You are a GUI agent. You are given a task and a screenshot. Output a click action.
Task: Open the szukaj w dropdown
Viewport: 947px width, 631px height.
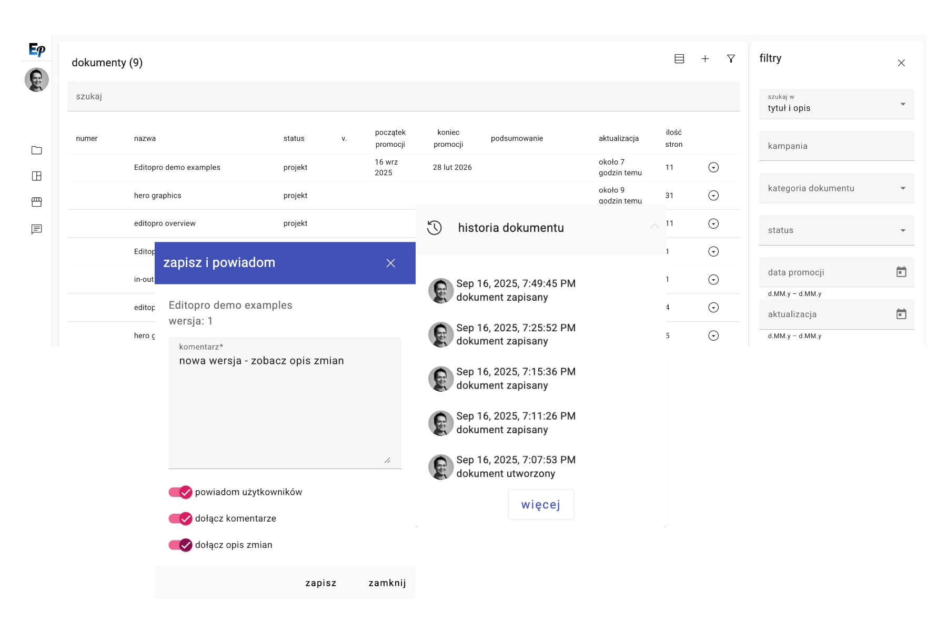tap(837, 104)
